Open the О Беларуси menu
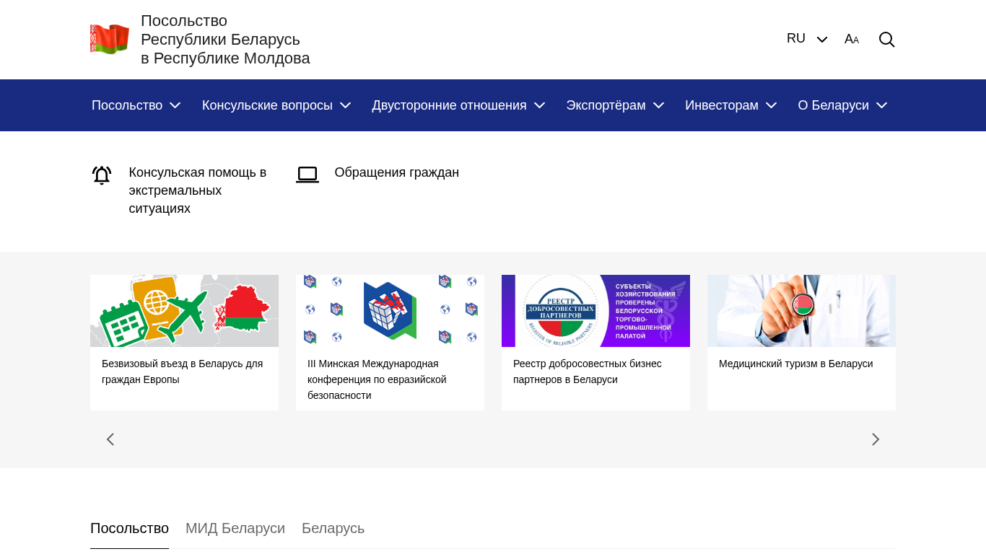986x554 pixels. tap(842, 105)
